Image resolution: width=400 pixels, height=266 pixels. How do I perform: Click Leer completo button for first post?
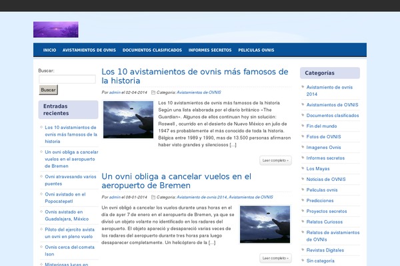pos(275,160)
